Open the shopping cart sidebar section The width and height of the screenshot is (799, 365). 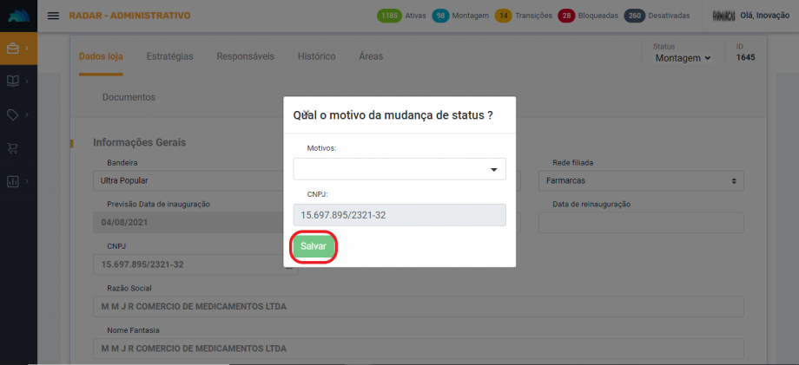click(13, 148)
